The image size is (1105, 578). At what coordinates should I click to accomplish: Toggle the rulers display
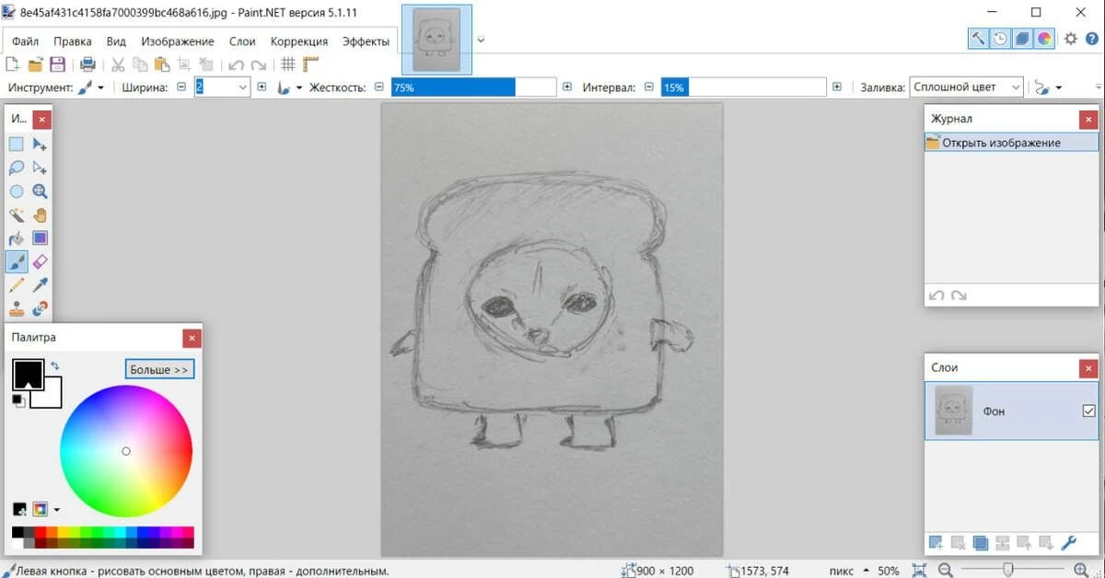[x=310, y=64]
